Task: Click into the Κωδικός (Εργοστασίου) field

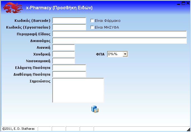Action: (69, 27)
